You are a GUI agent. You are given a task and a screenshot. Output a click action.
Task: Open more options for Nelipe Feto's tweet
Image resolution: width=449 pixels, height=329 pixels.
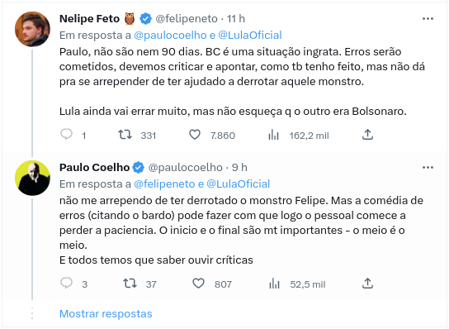coord(428,19)
